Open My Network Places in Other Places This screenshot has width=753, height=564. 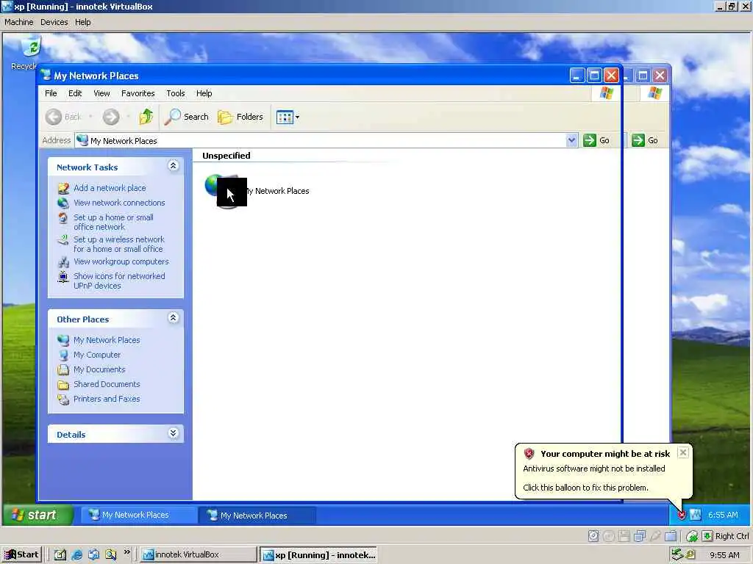tap(107, 340)
